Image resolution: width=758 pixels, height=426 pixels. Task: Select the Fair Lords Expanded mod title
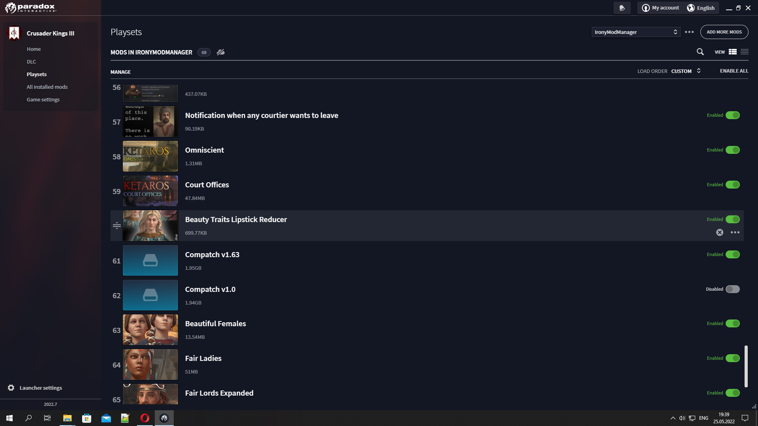220,393
